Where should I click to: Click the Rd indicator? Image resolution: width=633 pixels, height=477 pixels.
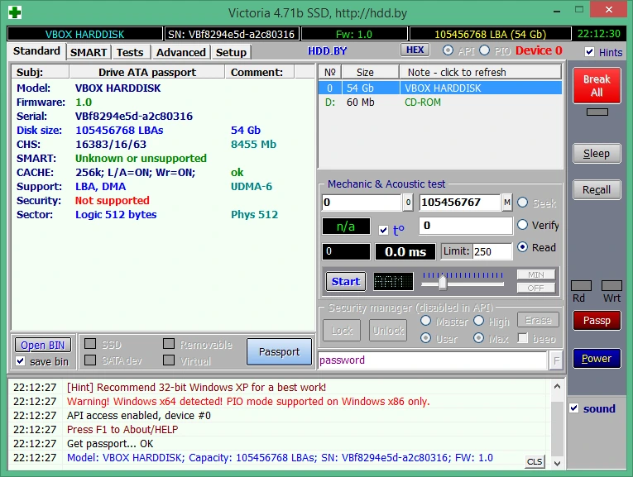click(x=582, y=286)
